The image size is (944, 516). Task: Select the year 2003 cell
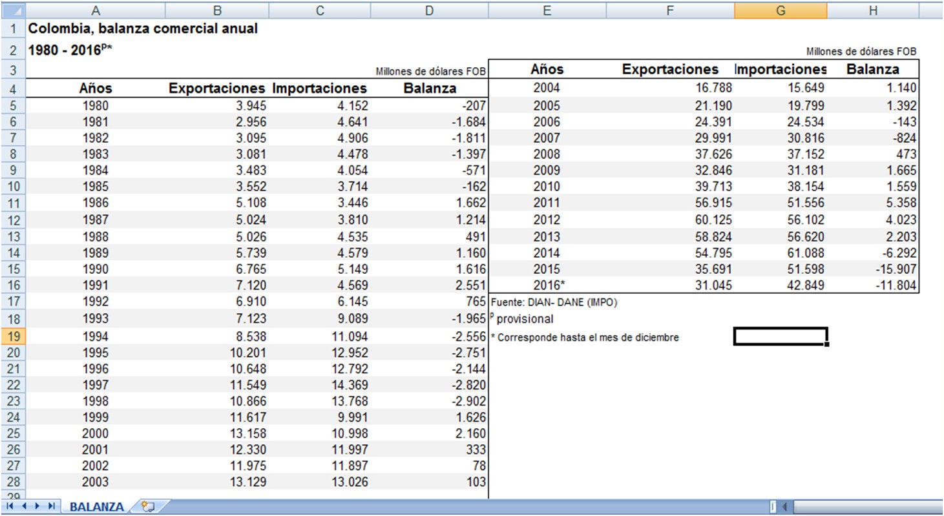pos(96,482)
